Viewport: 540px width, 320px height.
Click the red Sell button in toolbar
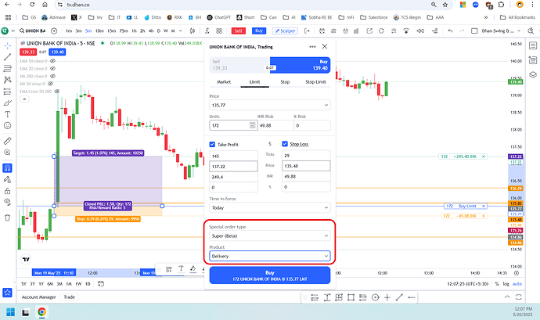click(x=238, y=31)
